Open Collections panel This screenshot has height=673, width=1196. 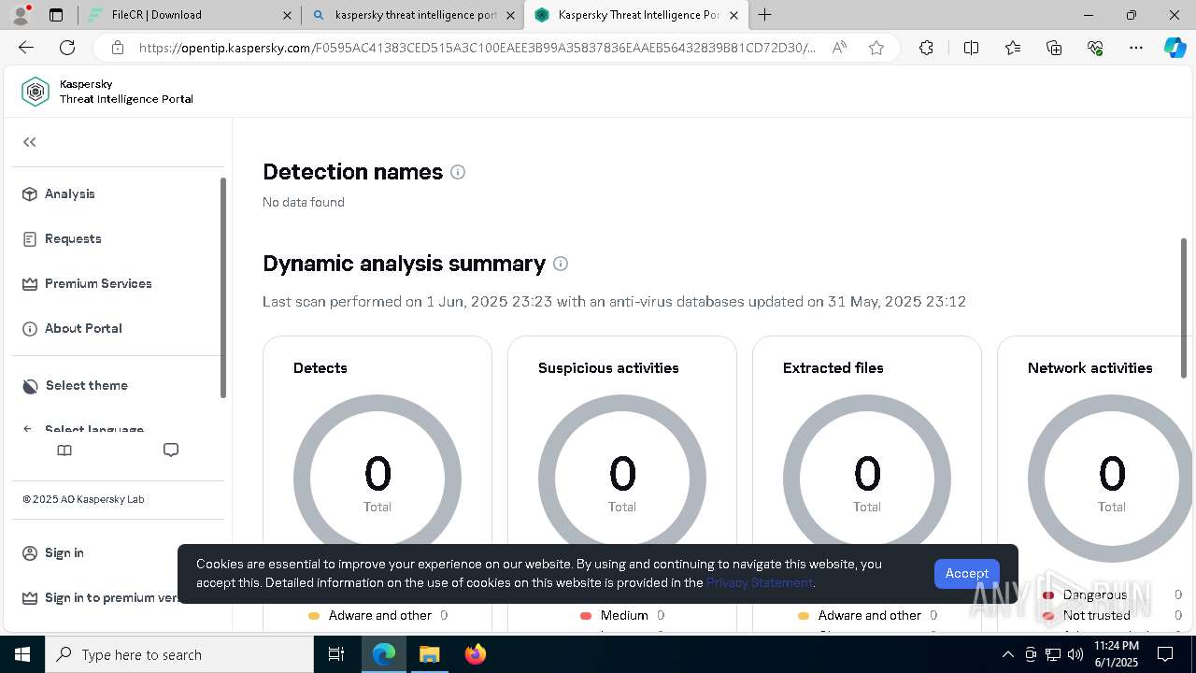click(1054, 48)
